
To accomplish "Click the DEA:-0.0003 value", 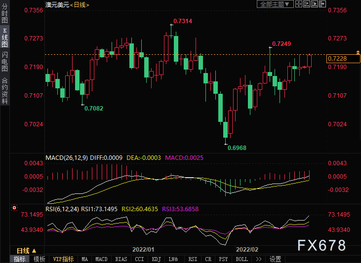I will [144, 158].
